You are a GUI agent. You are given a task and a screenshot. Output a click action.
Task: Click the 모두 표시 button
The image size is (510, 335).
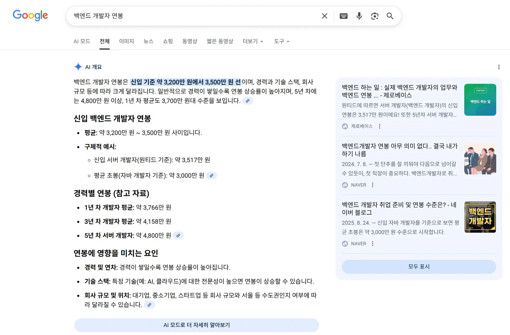click(419, 267)
